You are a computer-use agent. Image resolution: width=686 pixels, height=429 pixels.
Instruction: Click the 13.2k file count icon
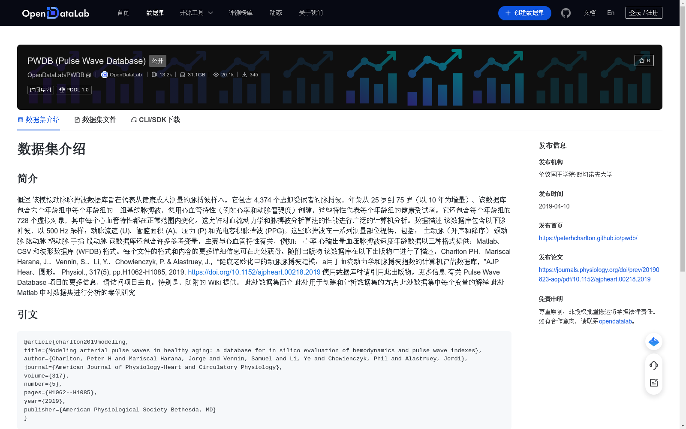click(154, 75)
